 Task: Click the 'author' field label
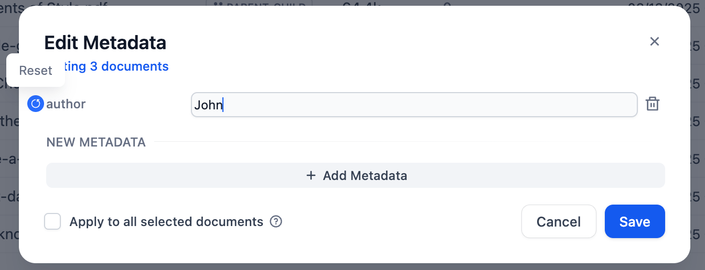coord(66,104)
